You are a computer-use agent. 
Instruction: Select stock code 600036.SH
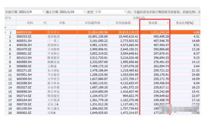[24, 45]
